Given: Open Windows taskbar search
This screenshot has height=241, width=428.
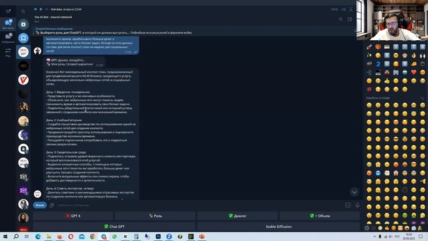Looking at the screenshot, I should [16, 236].
